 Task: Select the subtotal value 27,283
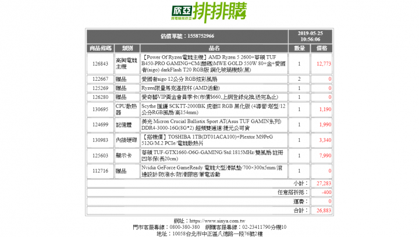click(324, 184)
